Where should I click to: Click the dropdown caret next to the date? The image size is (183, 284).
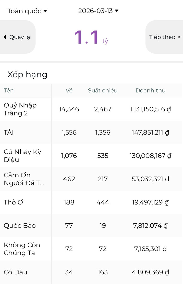(x=117, y=11)
